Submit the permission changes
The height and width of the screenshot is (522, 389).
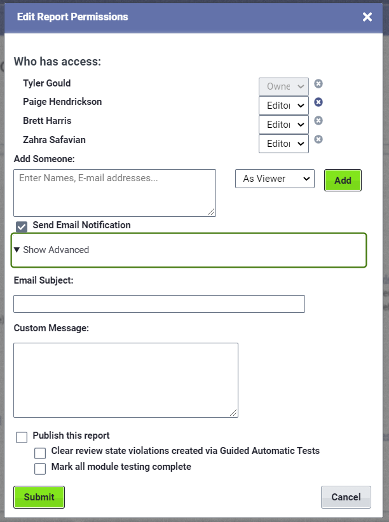point(39,497)
